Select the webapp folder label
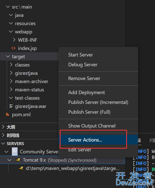155x188 pixels. [23, 32]
